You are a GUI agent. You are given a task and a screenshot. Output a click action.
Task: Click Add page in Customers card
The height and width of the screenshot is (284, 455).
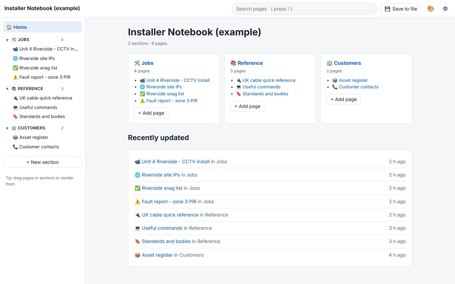coord(344,99)
